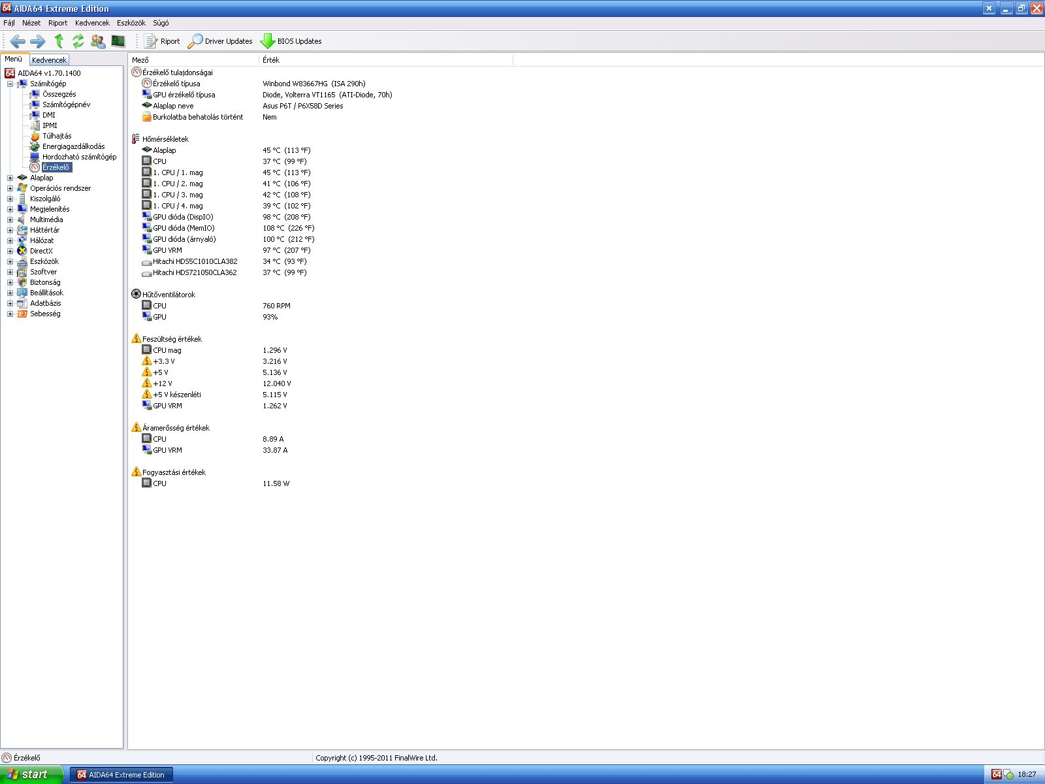This screenshot has width=1045, height=784.
Task: Expand the Hálózat tree node
Action: pyautogui.click(x=10, y=240)
